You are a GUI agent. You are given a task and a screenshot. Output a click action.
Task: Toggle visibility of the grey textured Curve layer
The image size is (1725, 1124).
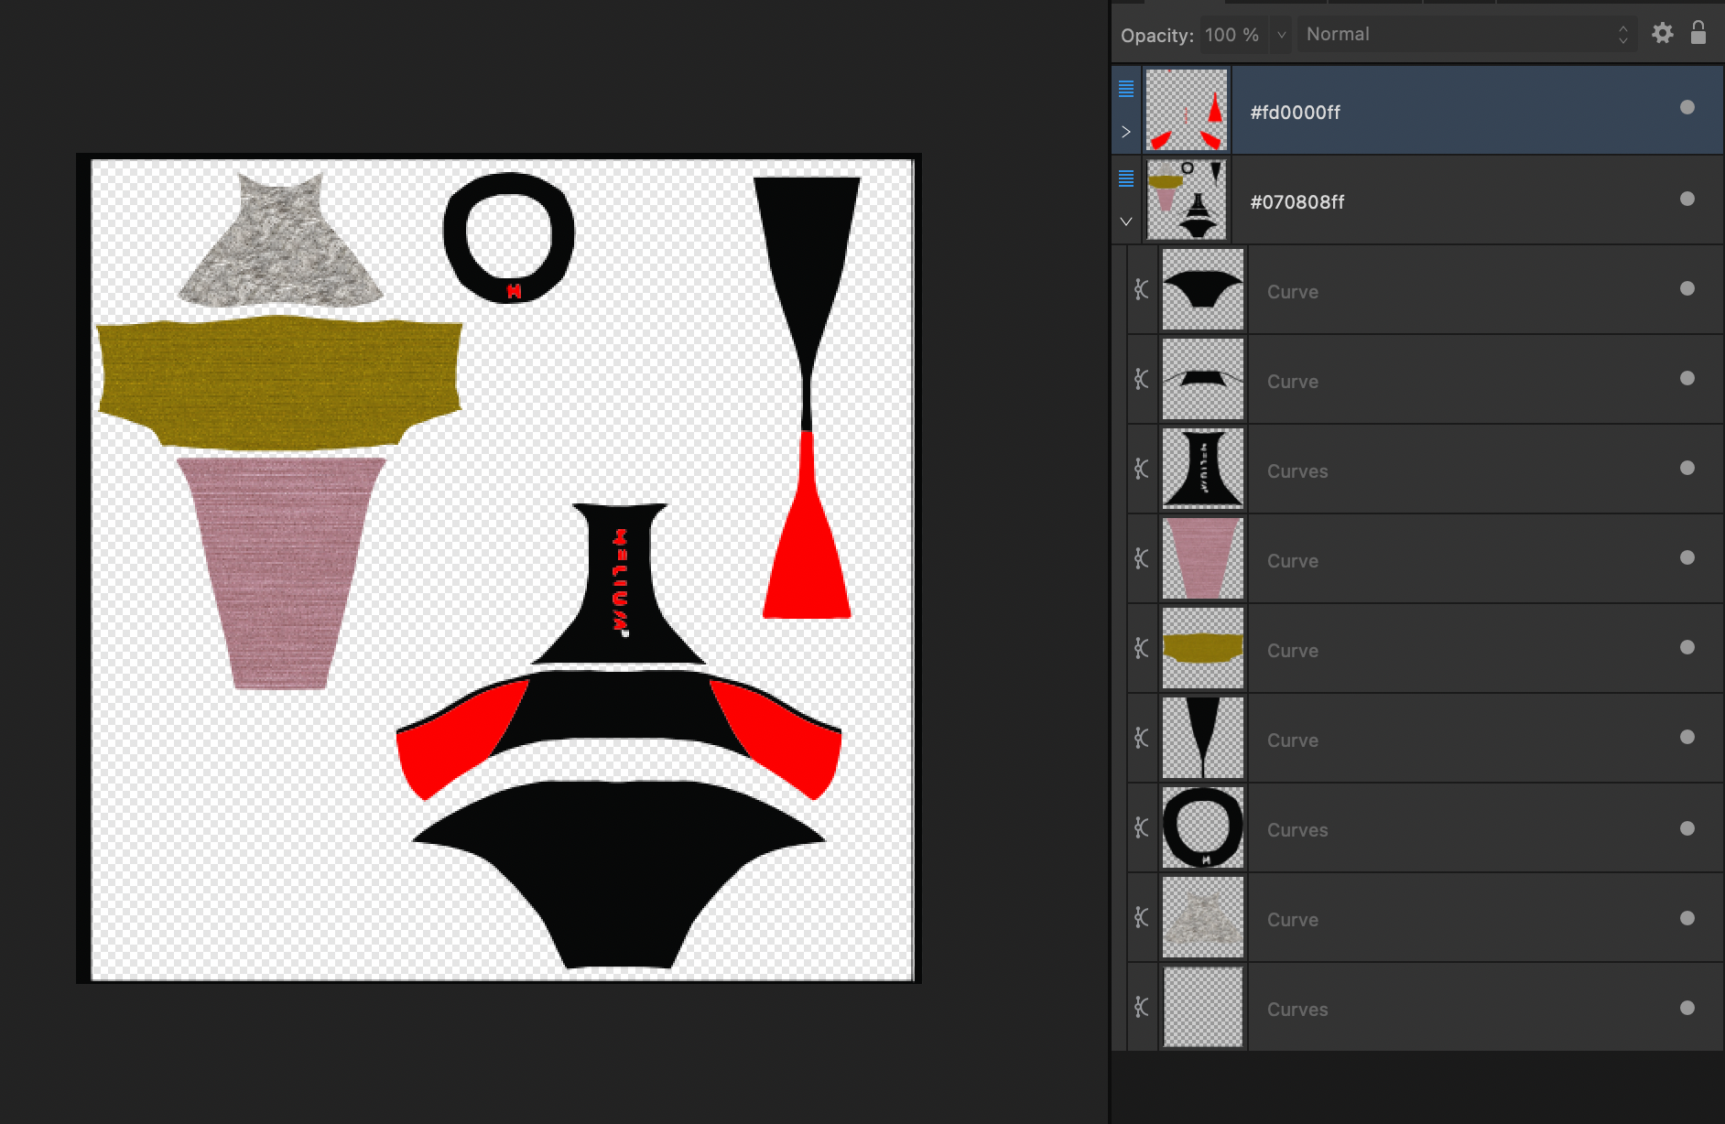[1687, 918]
